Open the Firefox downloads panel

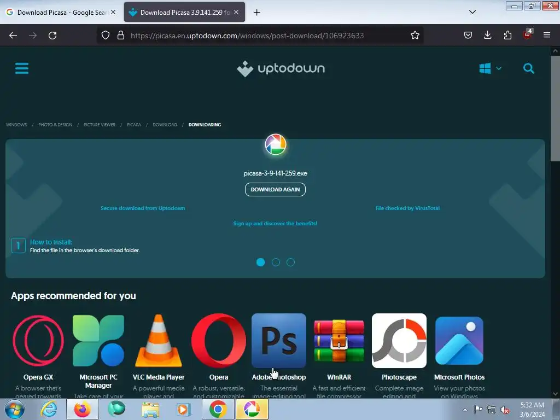pos(487,35)
